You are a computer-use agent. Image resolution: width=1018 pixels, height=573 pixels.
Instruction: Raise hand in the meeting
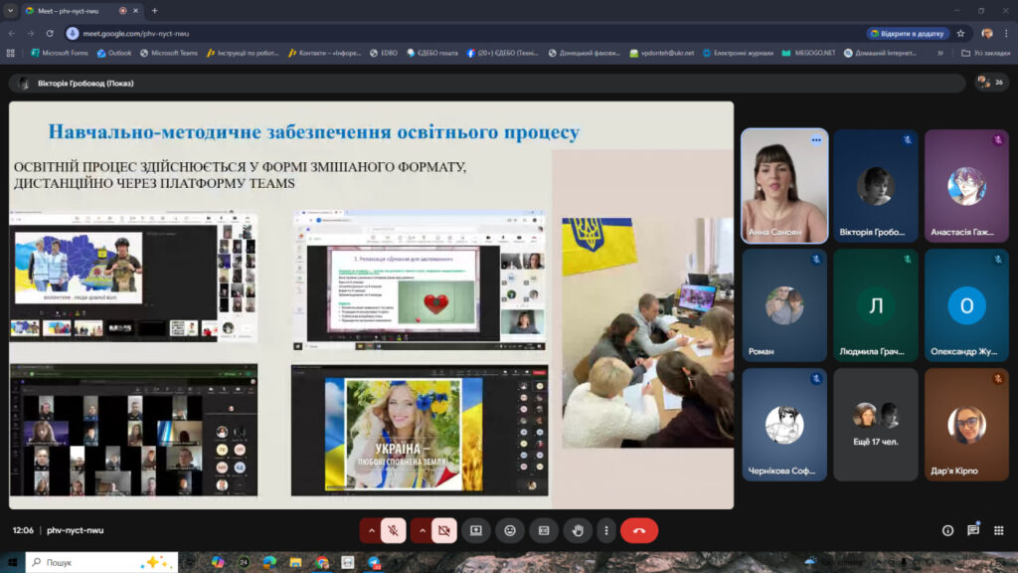tap(578, 530)
